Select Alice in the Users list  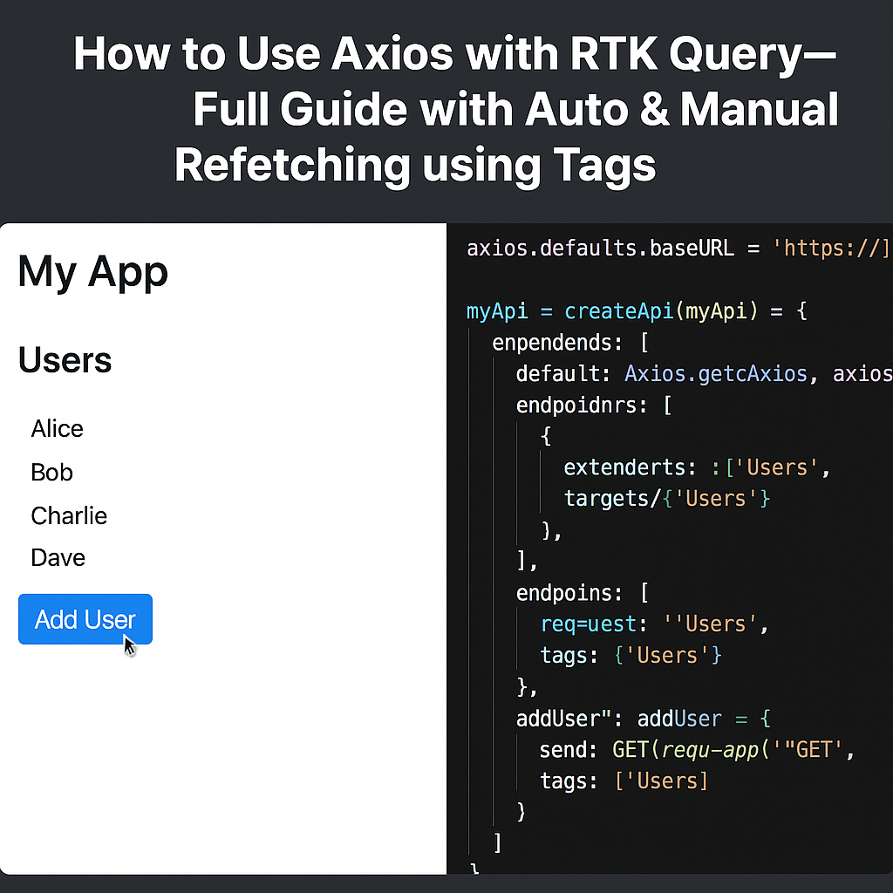pos(57,428)
